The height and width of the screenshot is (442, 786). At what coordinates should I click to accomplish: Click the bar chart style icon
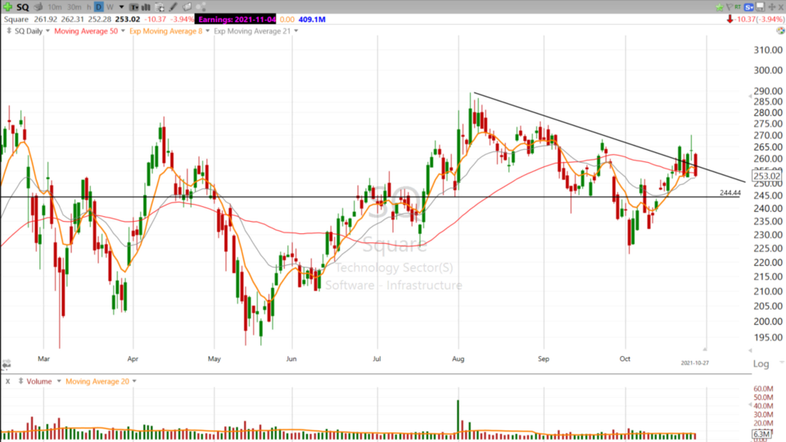146,7
